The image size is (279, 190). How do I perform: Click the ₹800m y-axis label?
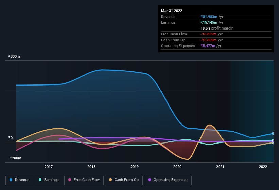(14, 56)
